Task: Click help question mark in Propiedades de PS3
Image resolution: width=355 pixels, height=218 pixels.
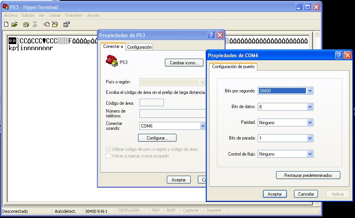Action: coord(211,35)
